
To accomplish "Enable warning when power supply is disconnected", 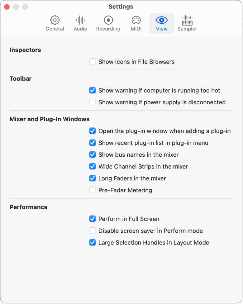I will click(x=93, y=102).
